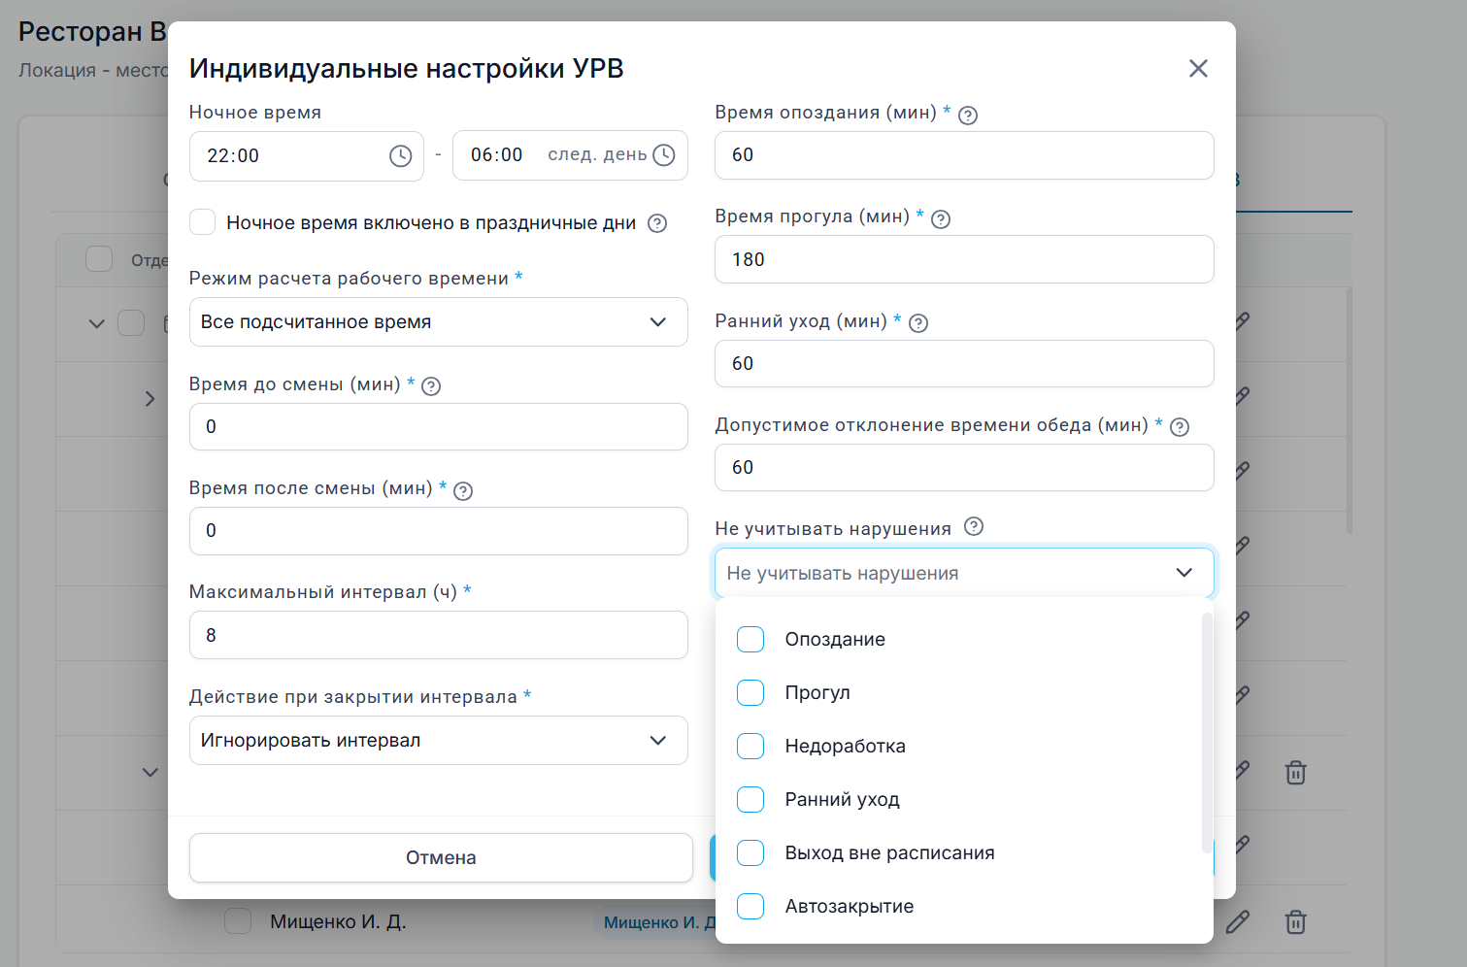
Task: Expand the collapsed nested row in background table
Action: 150,398
